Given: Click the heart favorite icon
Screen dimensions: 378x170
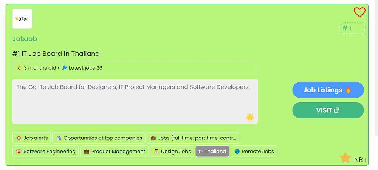Looking at the screenshot, I should [359, 12].
